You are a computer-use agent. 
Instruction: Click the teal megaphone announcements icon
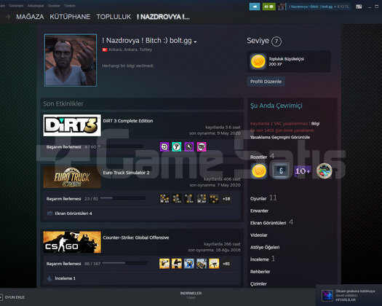click(255, 7)
